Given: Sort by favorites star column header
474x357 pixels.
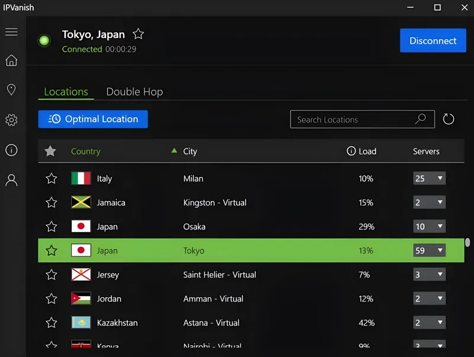Looking at the screenshot, I should [x=50, y=151].
